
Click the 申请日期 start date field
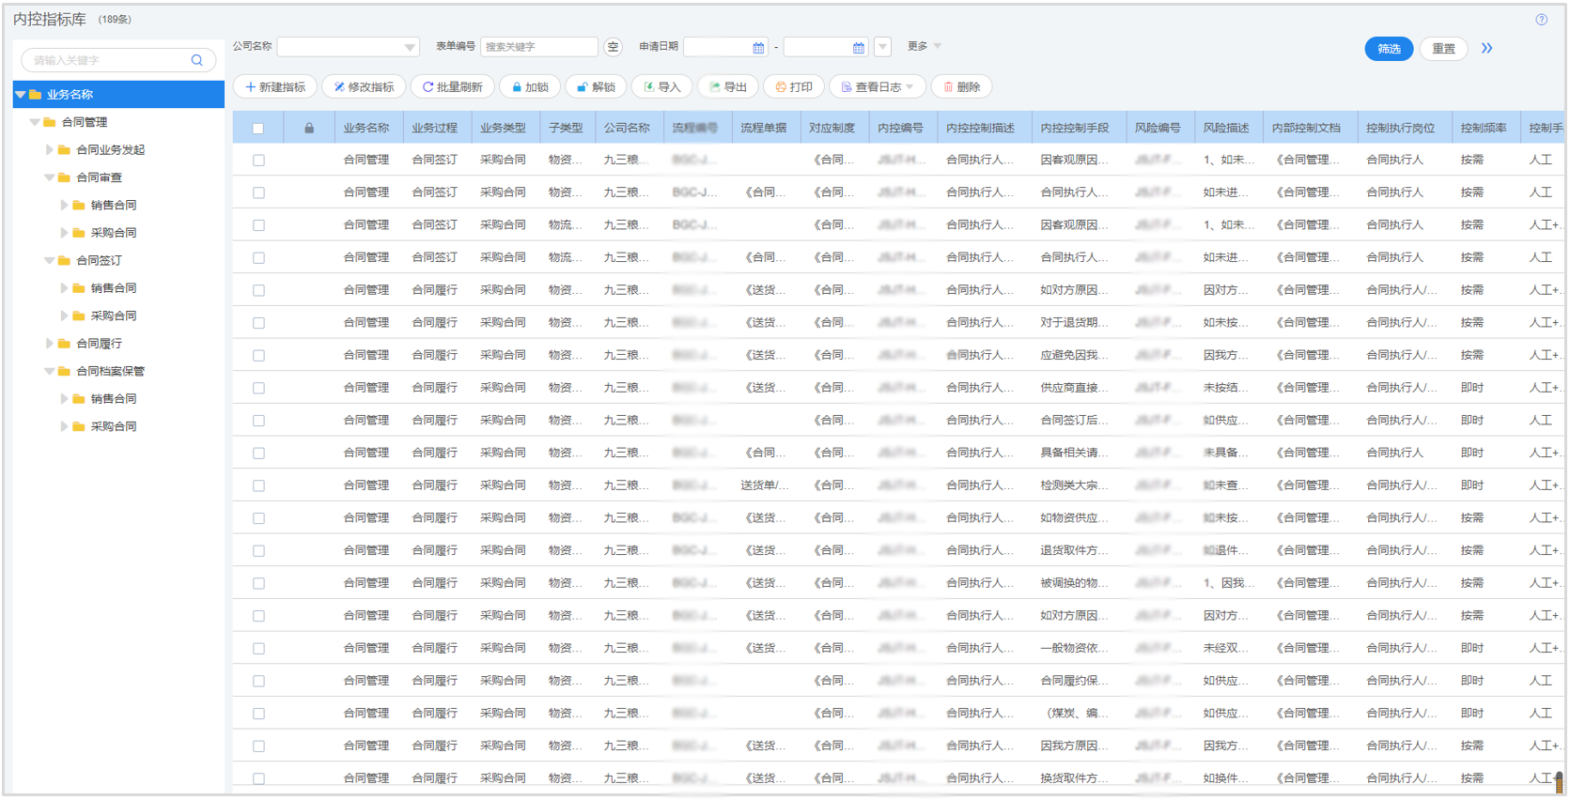point(725,47)
